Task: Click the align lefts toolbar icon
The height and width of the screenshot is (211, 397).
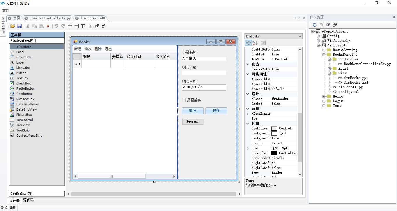Action: click(70, 26)
